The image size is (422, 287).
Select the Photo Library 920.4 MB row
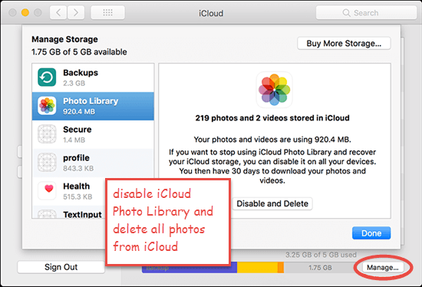[93, 106]
